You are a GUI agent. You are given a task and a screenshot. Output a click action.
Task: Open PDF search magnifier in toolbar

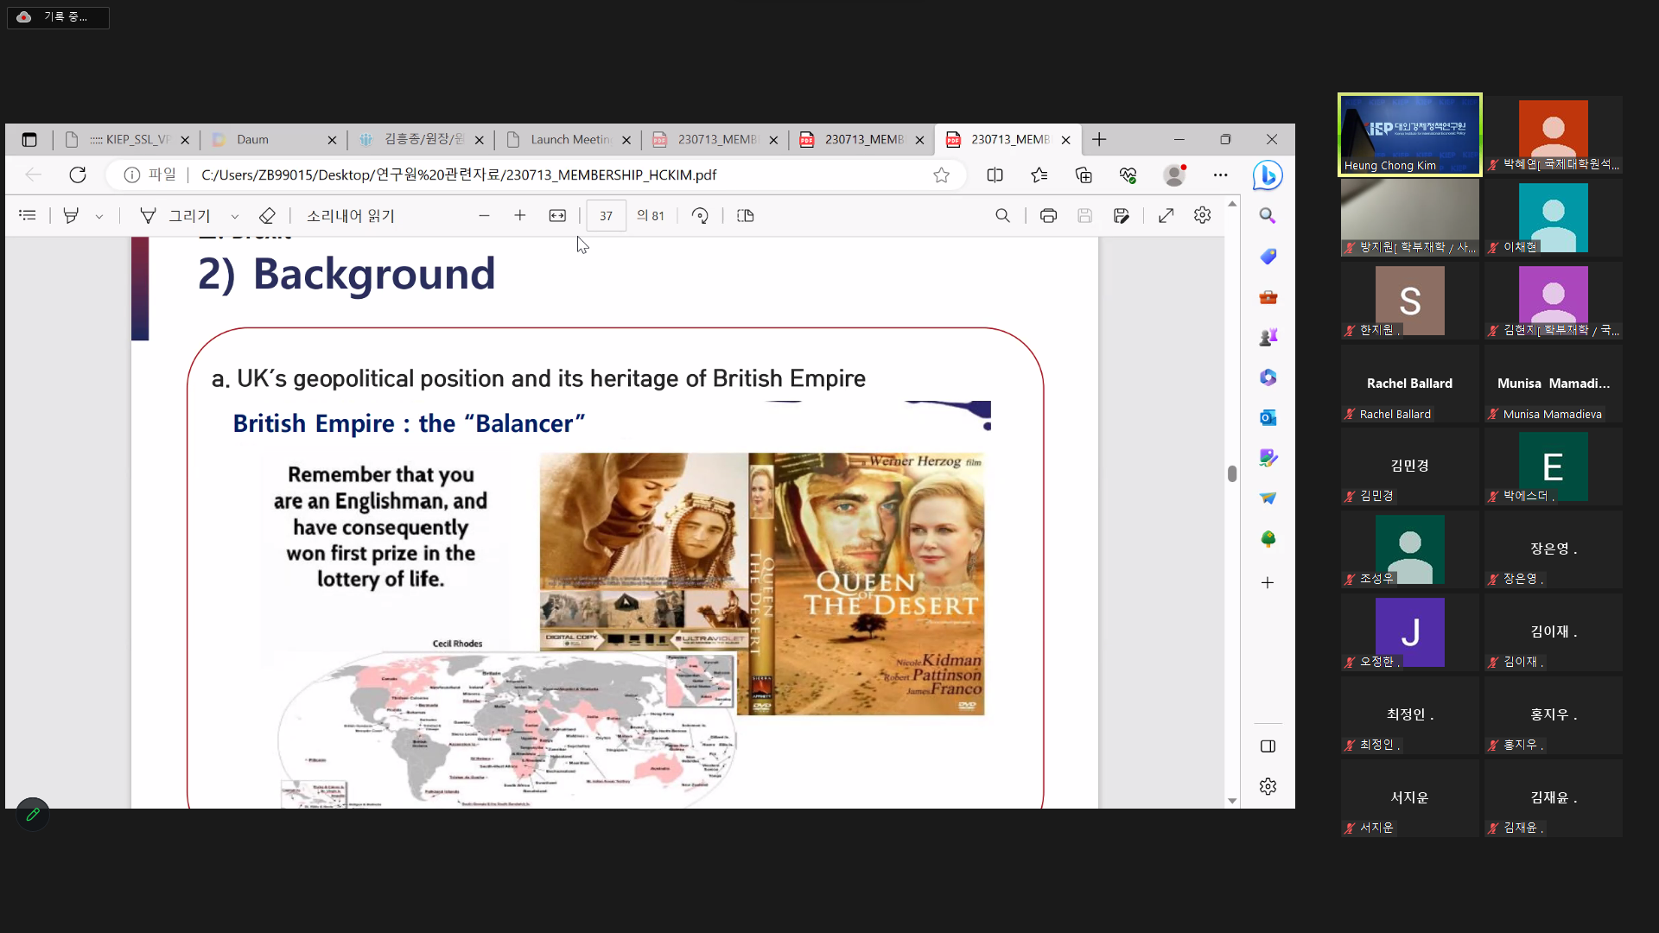coord(1002,216)
